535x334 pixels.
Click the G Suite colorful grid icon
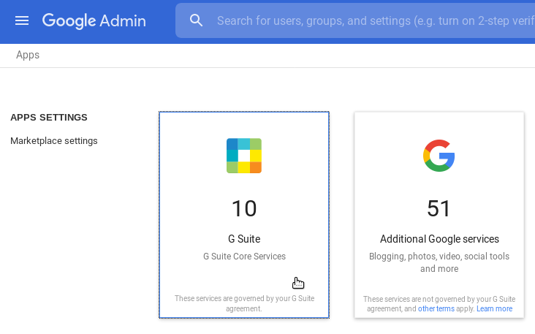click(243, 156)
